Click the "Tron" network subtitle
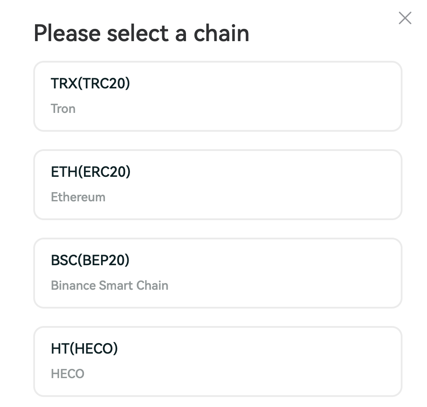Viewport: 427px width, 407px height. [x=63, y=109]
